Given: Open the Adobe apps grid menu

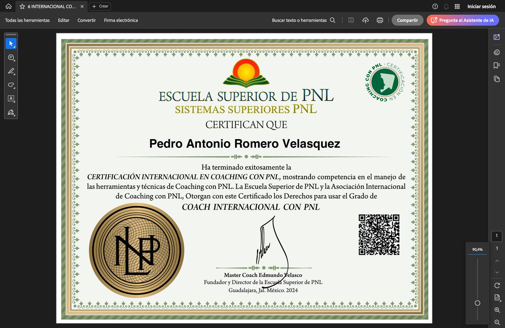Looking at the screenshot, I should [457, 6].
